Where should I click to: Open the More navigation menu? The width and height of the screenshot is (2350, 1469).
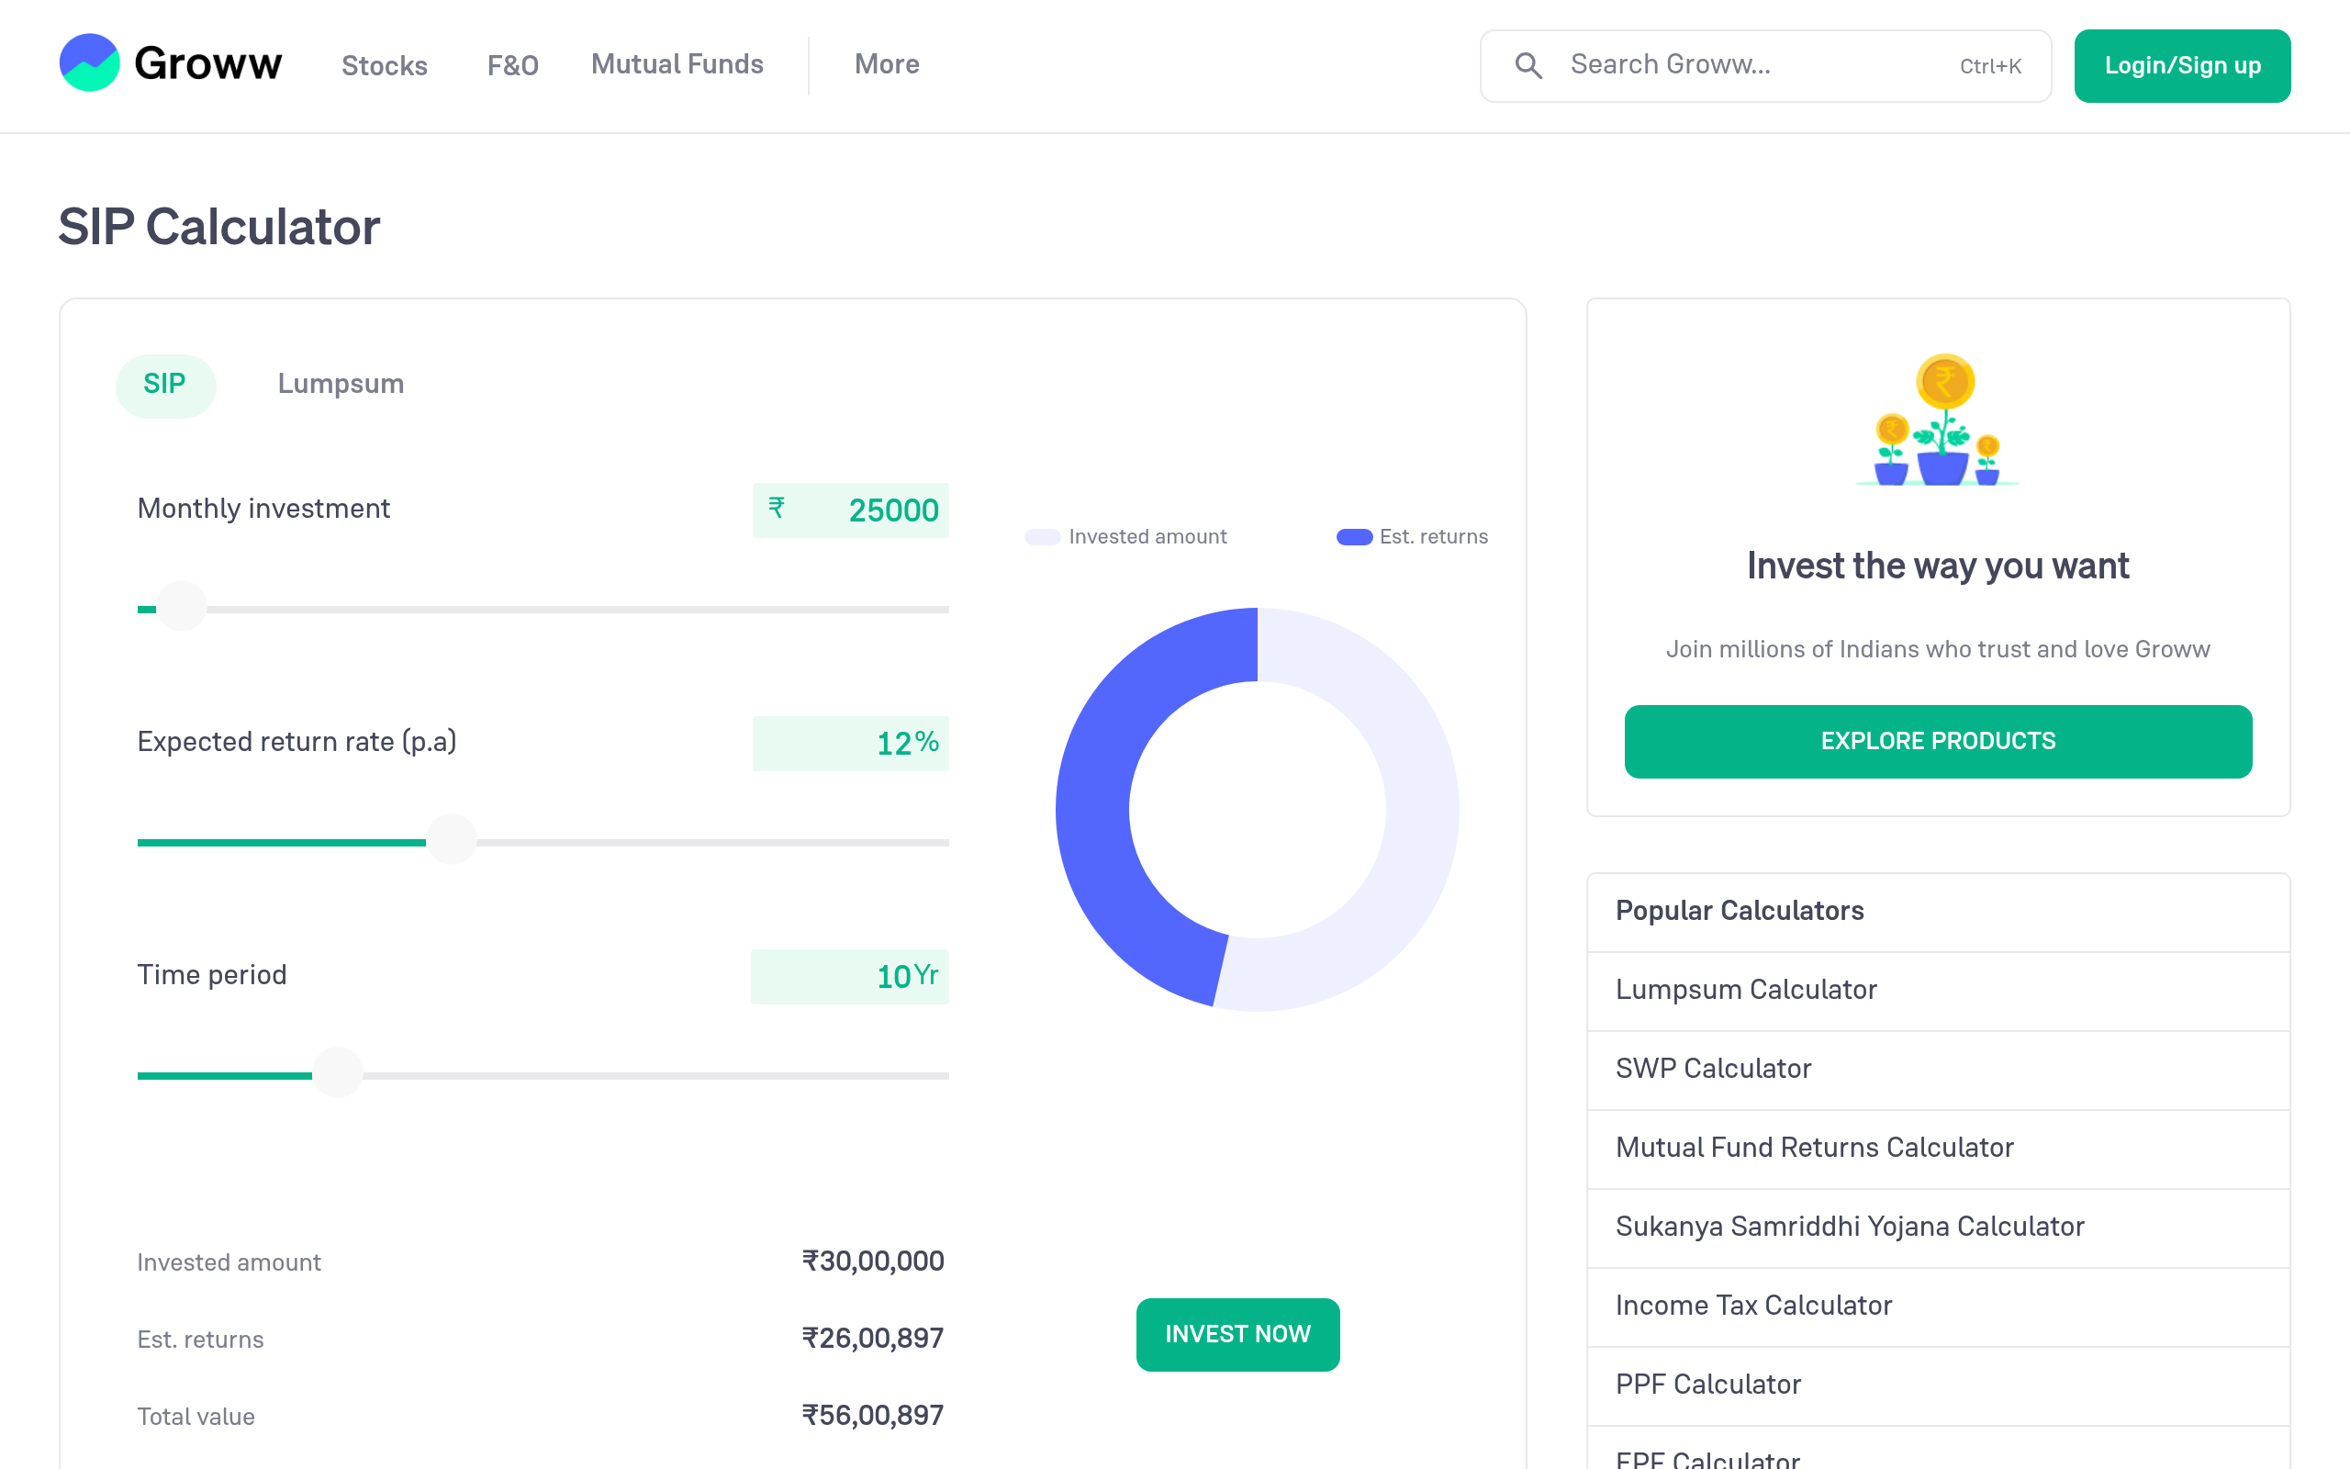(887, 65)
